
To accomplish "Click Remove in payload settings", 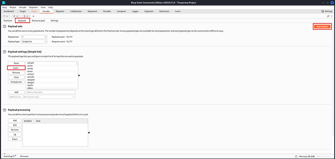I will tap(16, 72).
